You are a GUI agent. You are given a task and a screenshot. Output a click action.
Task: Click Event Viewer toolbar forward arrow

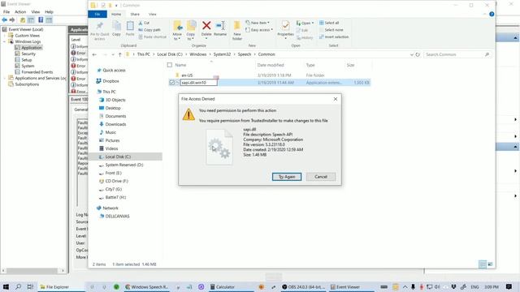point(12,20)
